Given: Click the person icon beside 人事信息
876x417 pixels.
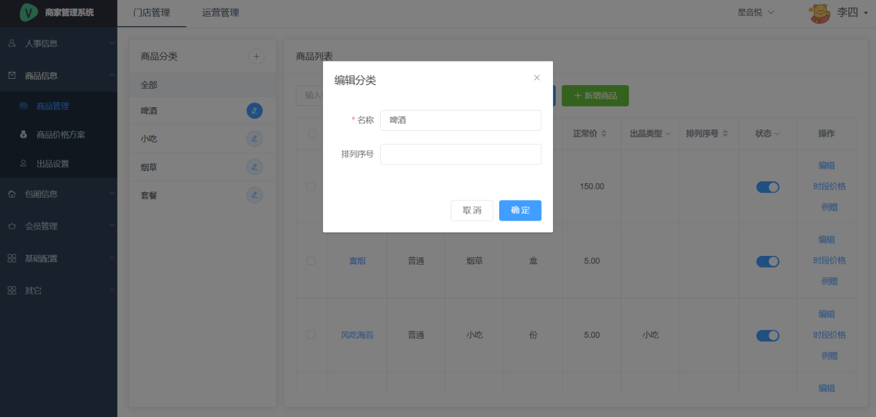Looking at the screenshot, I should 12,44.
